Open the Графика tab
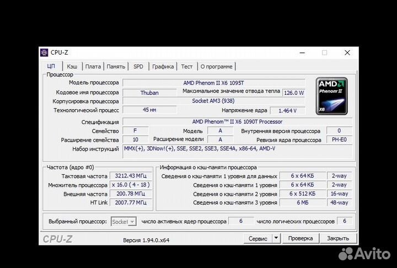The width and height of the screenshot is (397, 268). tap(163, 67)
